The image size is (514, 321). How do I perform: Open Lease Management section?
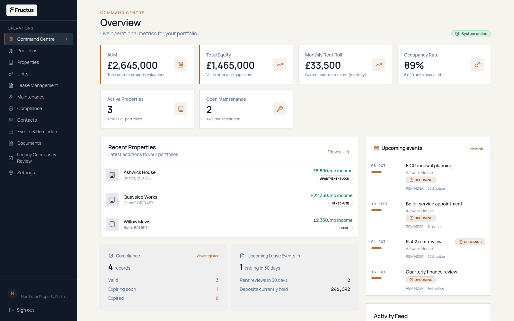(39, 85)
